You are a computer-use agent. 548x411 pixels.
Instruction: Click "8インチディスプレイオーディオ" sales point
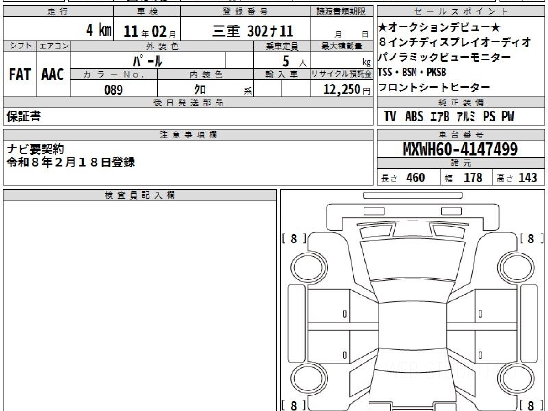tap(455, 42)
